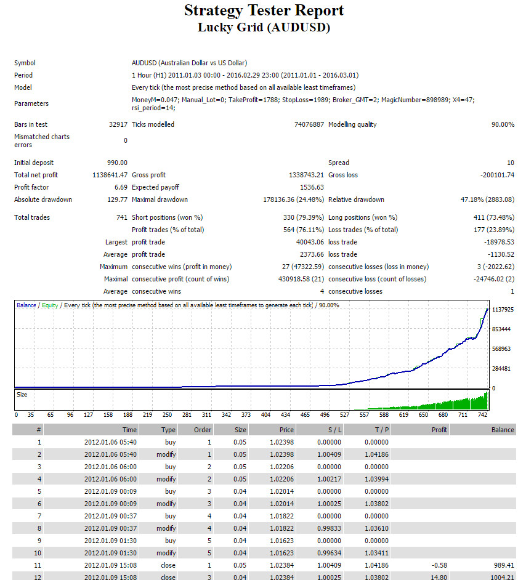The width and height of the screenshot is (518, 580).
Task: Click the Ticks modelled value 74076887
Action: tap(309, 124)
